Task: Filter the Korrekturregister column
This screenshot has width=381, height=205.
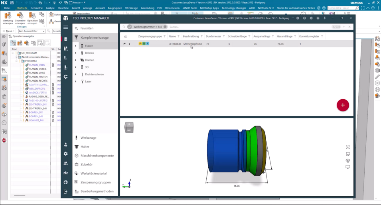Action: 322,36
